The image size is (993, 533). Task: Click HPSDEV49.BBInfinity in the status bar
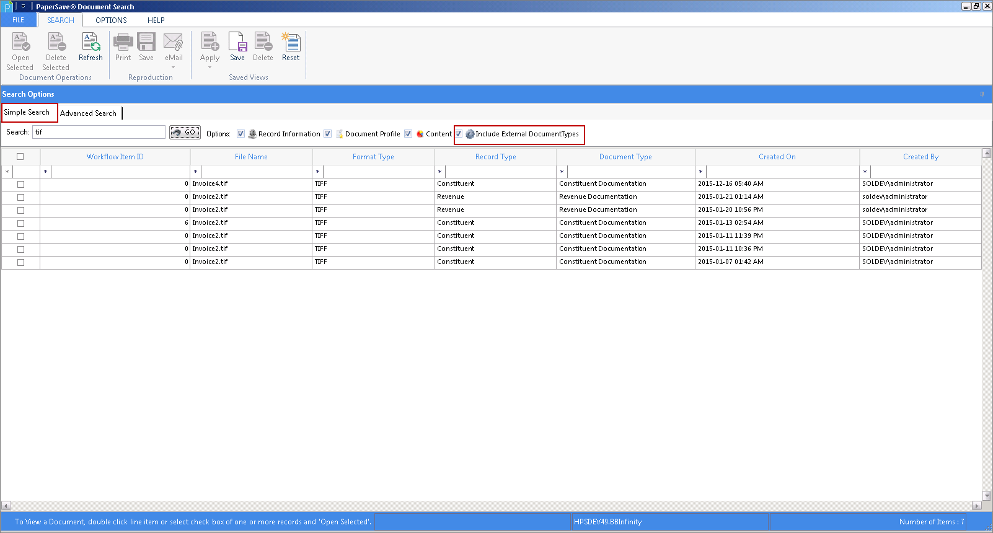point(607,522)
